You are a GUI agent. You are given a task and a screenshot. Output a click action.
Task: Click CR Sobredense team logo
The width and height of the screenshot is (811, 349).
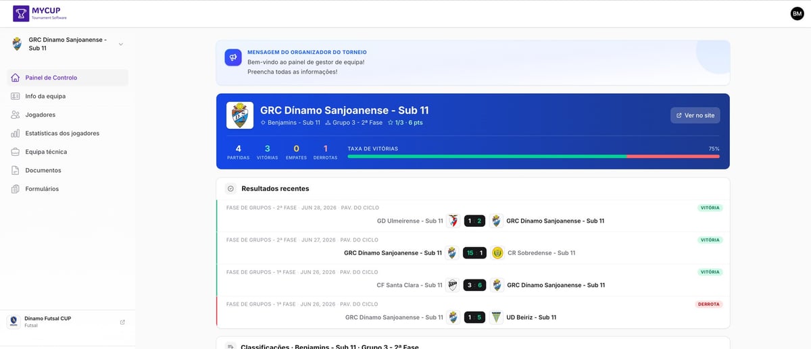tap(497, 253)
